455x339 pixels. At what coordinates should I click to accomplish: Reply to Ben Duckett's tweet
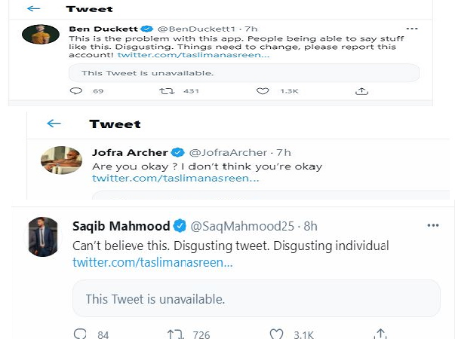pos(75,91)
